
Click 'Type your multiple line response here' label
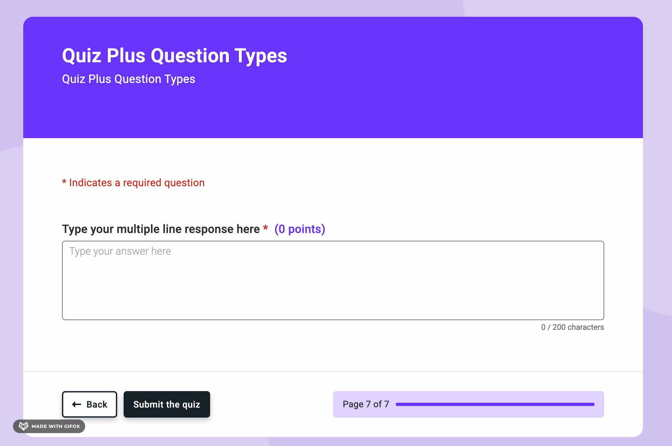[161, 229]
